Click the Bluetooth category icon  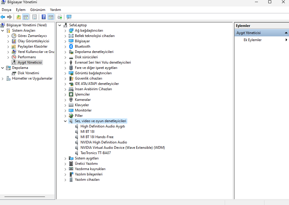(x=71, y=46)
